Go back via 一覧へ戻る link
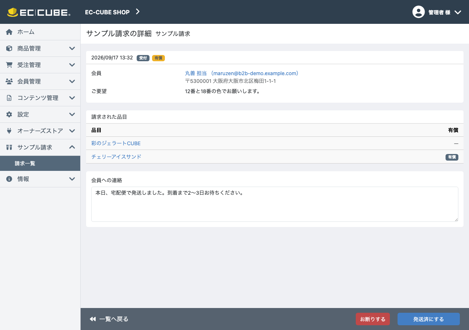This screenshot has width=469, height=330. click(x=109, y=319)
